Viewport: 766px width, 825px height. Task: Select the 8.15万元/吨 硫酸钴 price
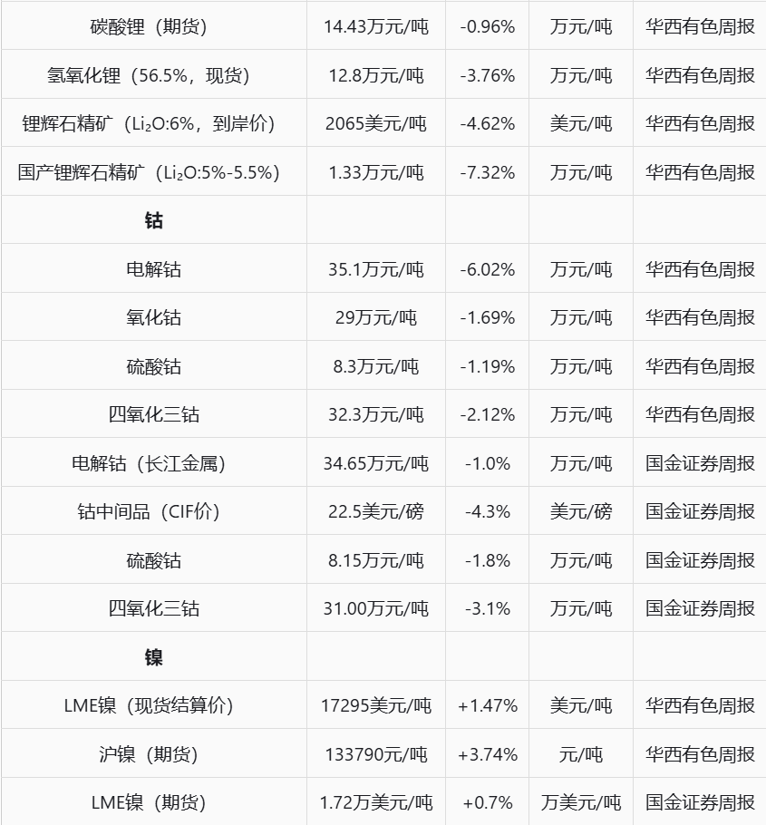click(x=376, y=560)
